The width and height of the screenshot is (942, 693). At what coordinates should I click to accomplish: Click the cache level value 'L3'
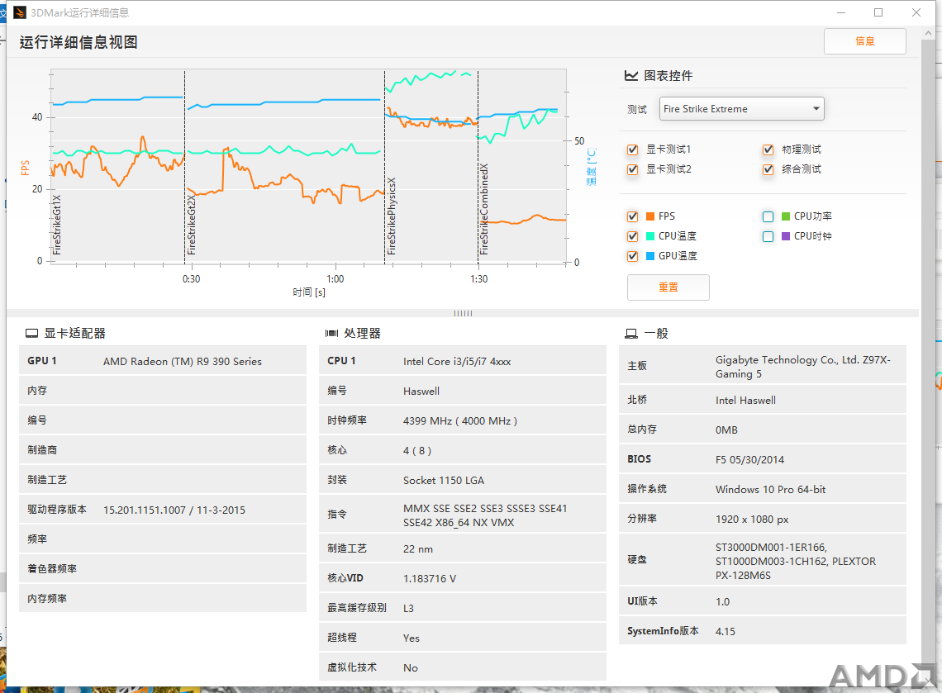[x=408, y=608]
